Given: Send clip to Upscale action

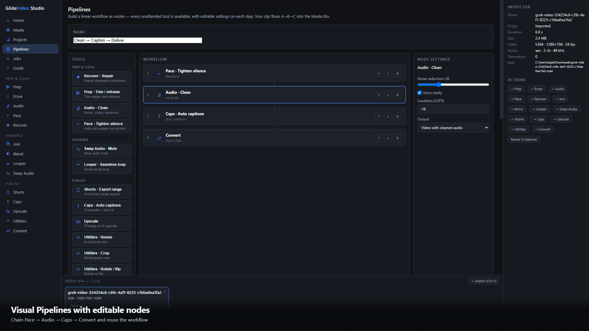Looking at the screenshot, I should 561,119.
